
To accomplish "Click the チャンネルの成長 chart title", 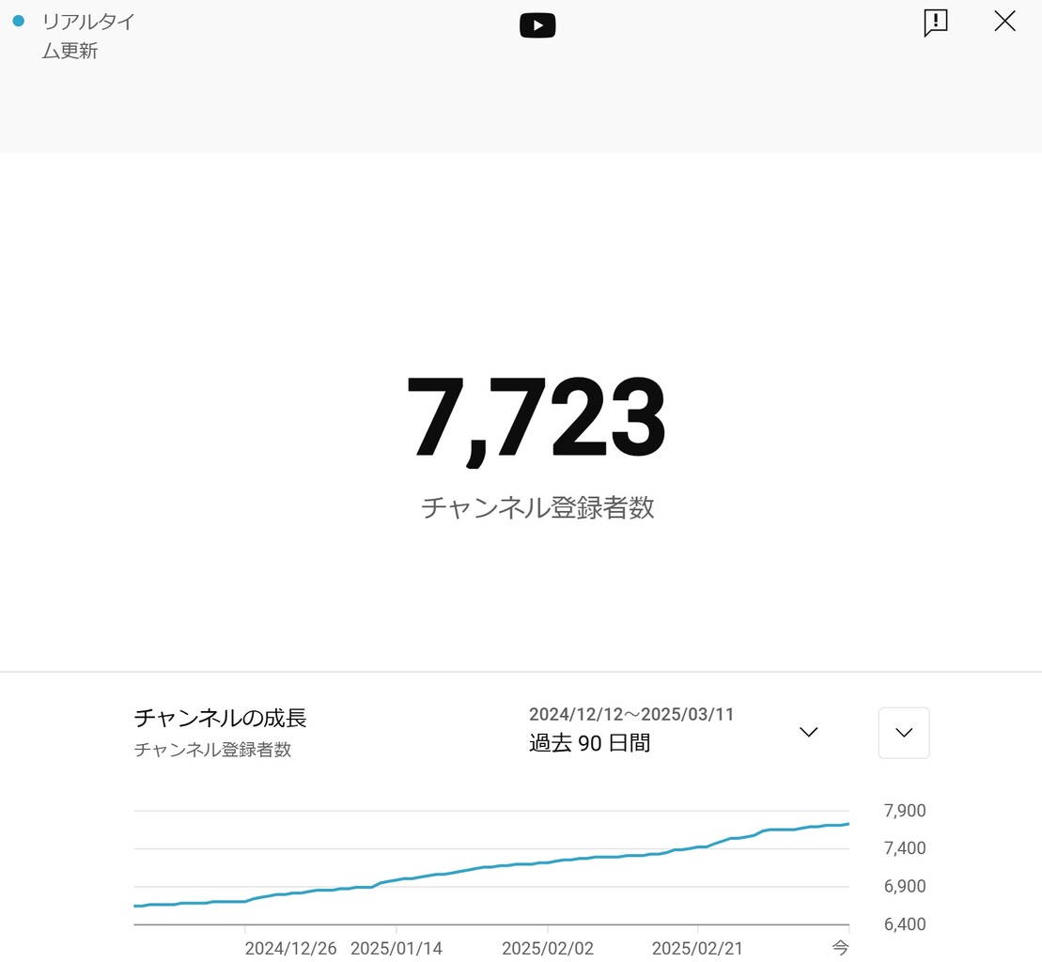I will point(220,718).
